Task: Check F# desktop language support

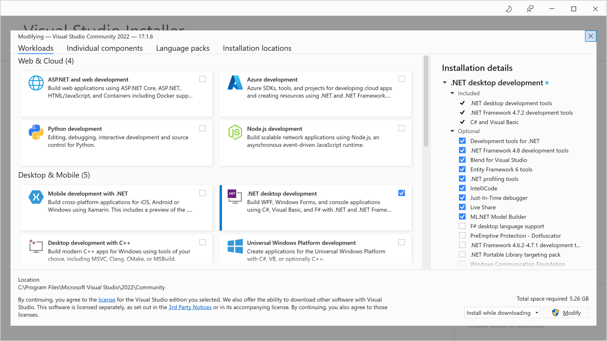Action: tap(462, 226)
